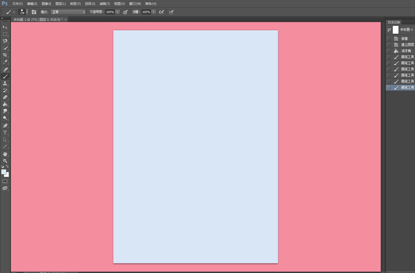
Task: Open the brush panel toggle icon
Action: [34, 12]
